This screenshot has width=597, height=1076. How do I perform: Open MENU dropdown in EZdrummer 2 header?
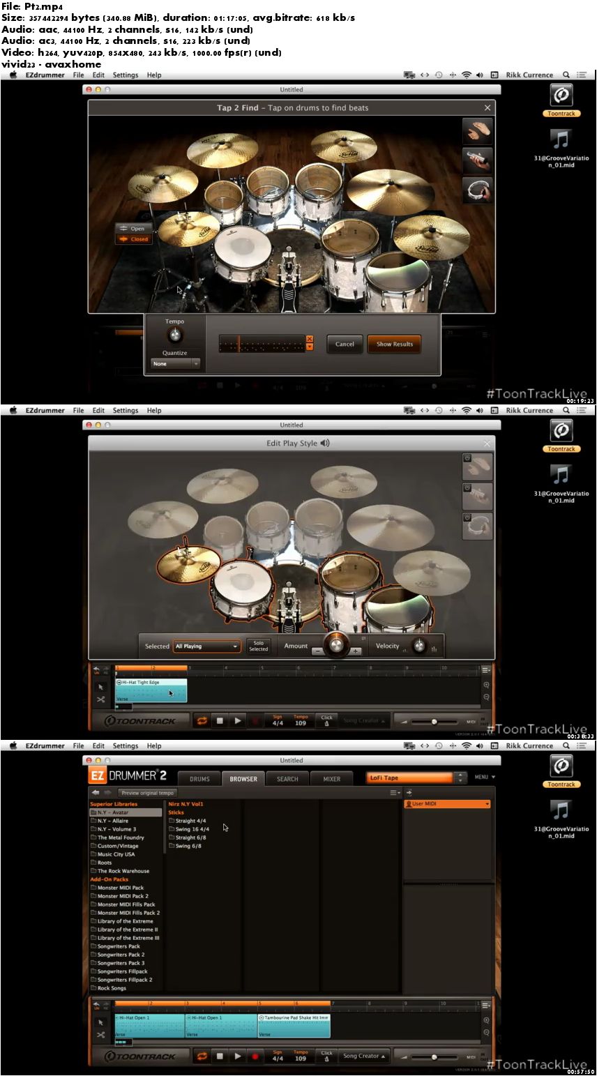click(485, 777)
